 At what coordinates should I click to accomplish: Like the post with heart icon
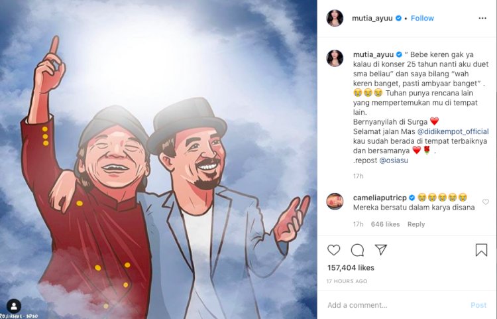(x=334, y=250)
